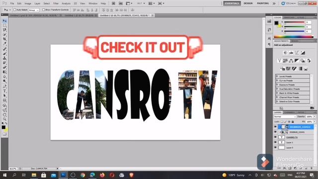Click the Essentials workspace button
This screenshot has height=179, width=318.
[x=232, y=3]
